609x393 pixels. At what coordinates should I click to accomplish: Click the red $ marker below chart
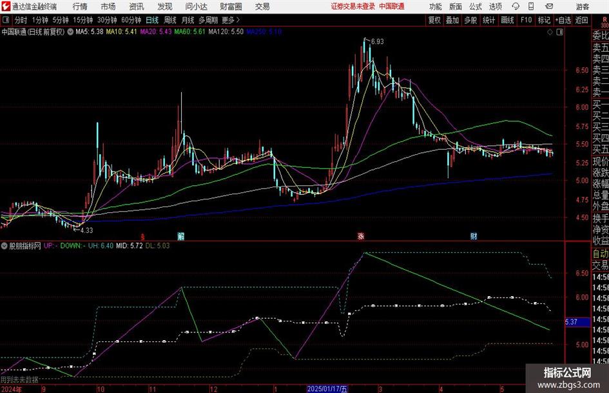[143, 236]
